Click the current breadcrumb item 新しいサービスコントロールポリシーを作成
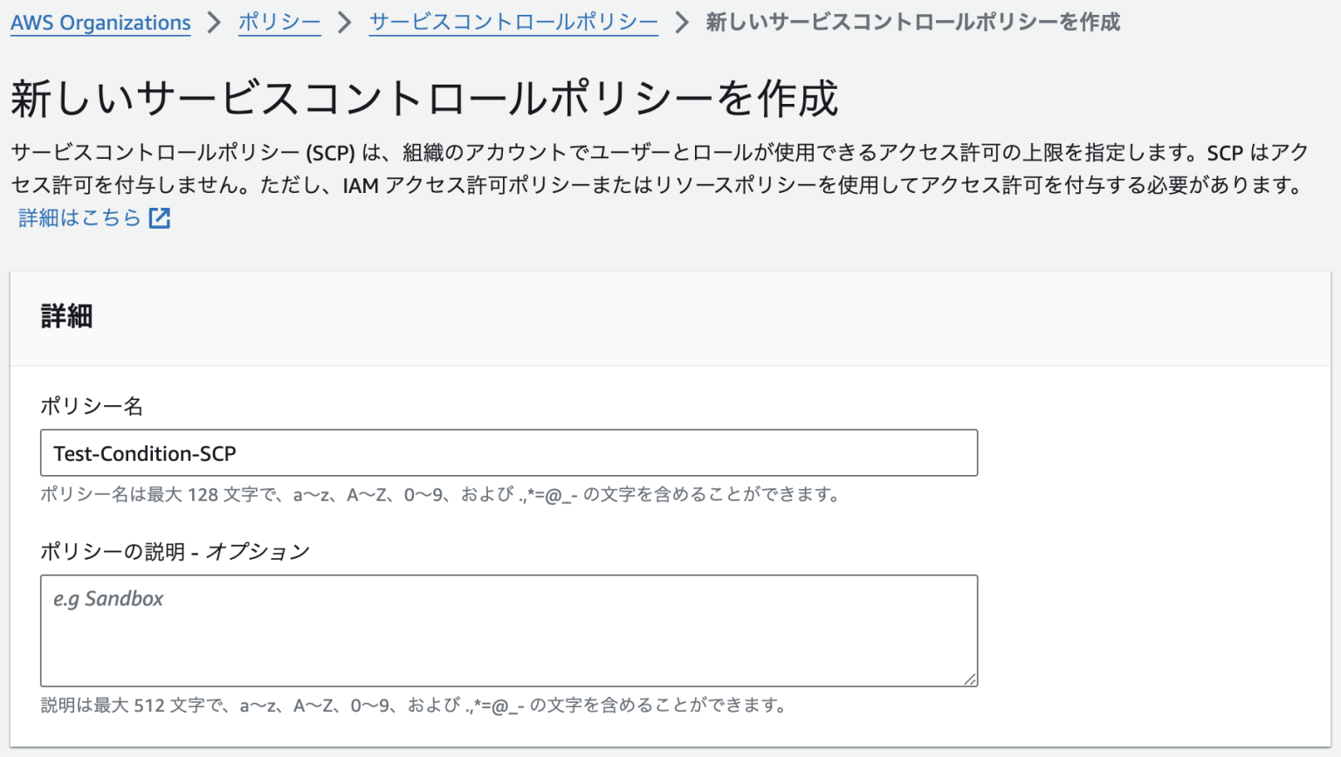1341x757 pixels. [x=912, y=23]
